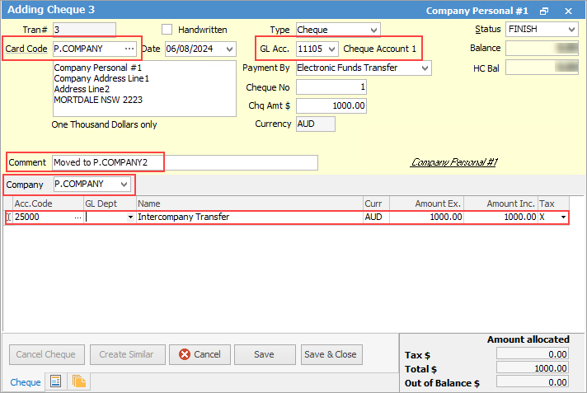Expand the GL Acc. 11105 dropdown
This screenshot has width=587, height=393.
(331, 49)
